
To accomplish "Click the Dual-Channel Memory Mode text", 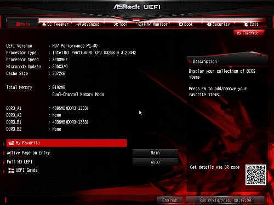I will tap(78, 95).
